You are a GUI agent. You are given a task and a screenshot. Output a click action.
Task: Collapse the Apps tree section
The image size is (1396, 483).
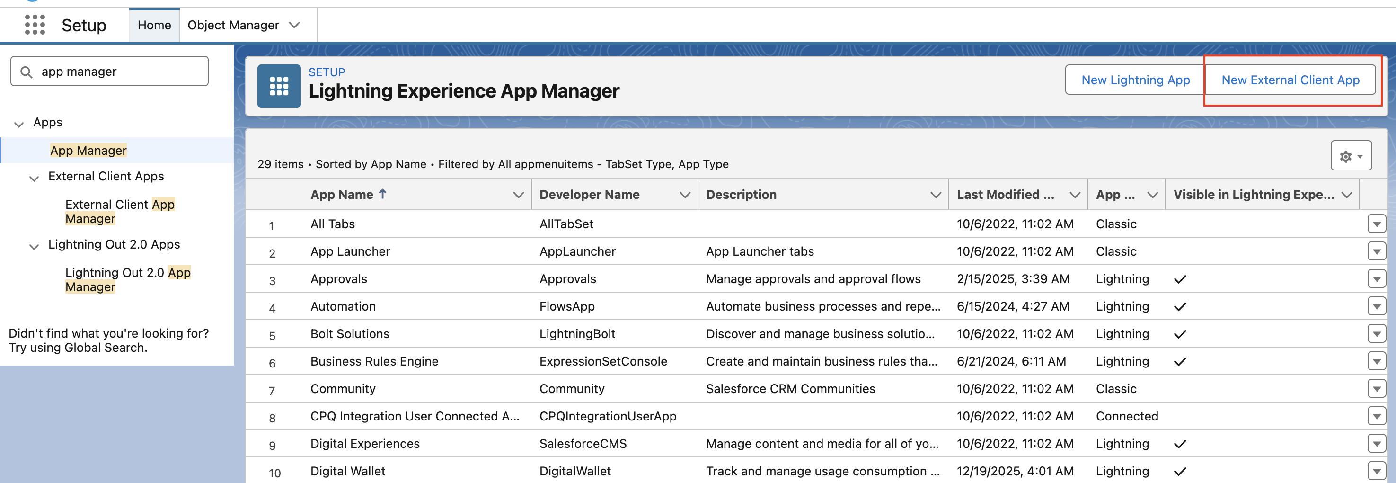[19, 124]
